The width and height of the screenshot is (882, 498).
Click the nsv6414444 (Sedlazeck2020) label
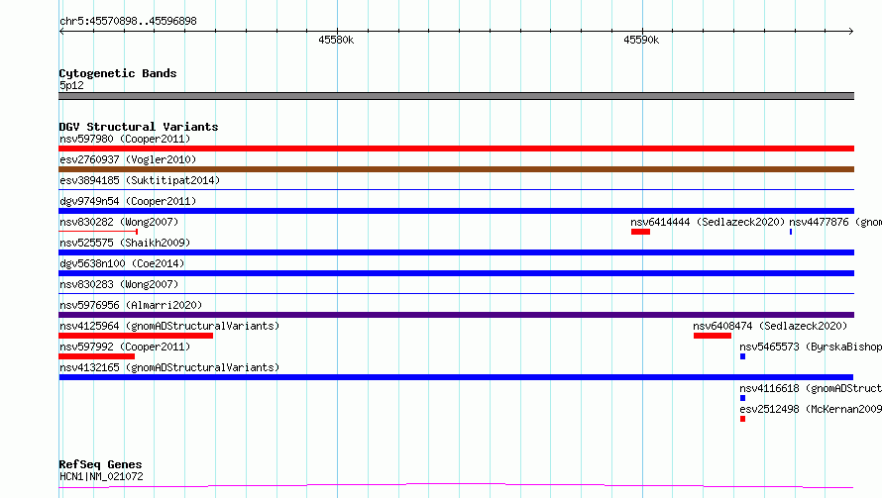(707, 222)
